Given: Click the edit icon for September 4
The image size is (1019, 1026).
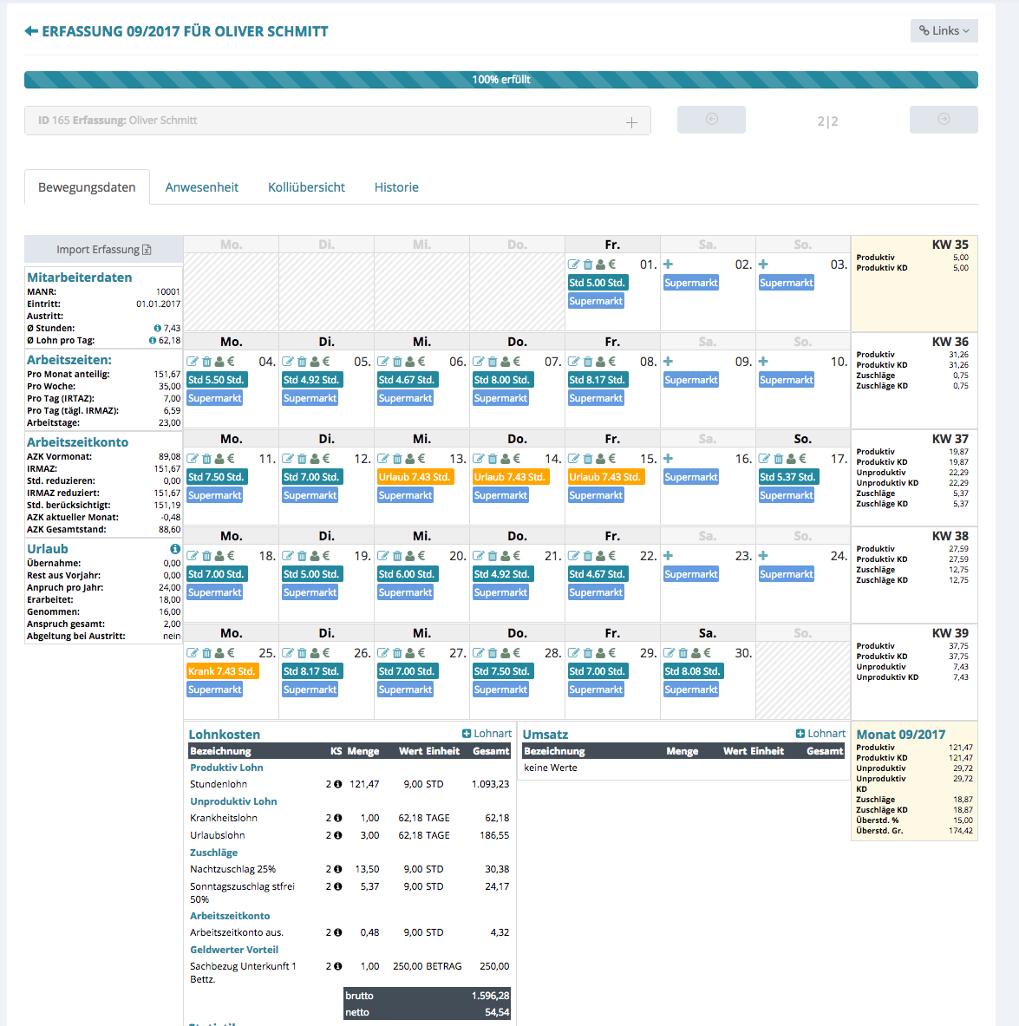Looking at the screenshot, I should [193, 362].
